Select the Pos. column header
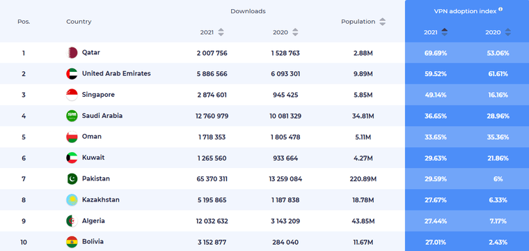Image resolution: width=529 pixels, height=251 pixels. pyautogui.click(x=24, y=22)
